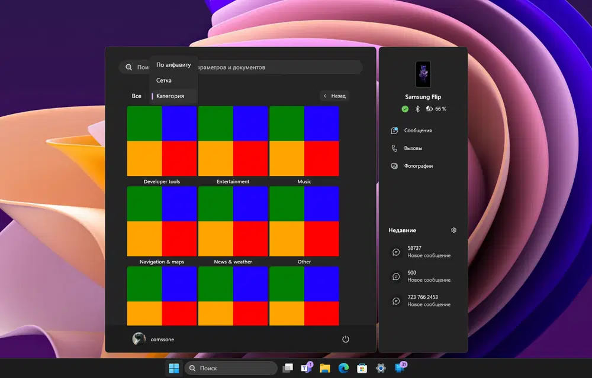Click the magnifier icon in the Start menu search box

tap(128, 67)
